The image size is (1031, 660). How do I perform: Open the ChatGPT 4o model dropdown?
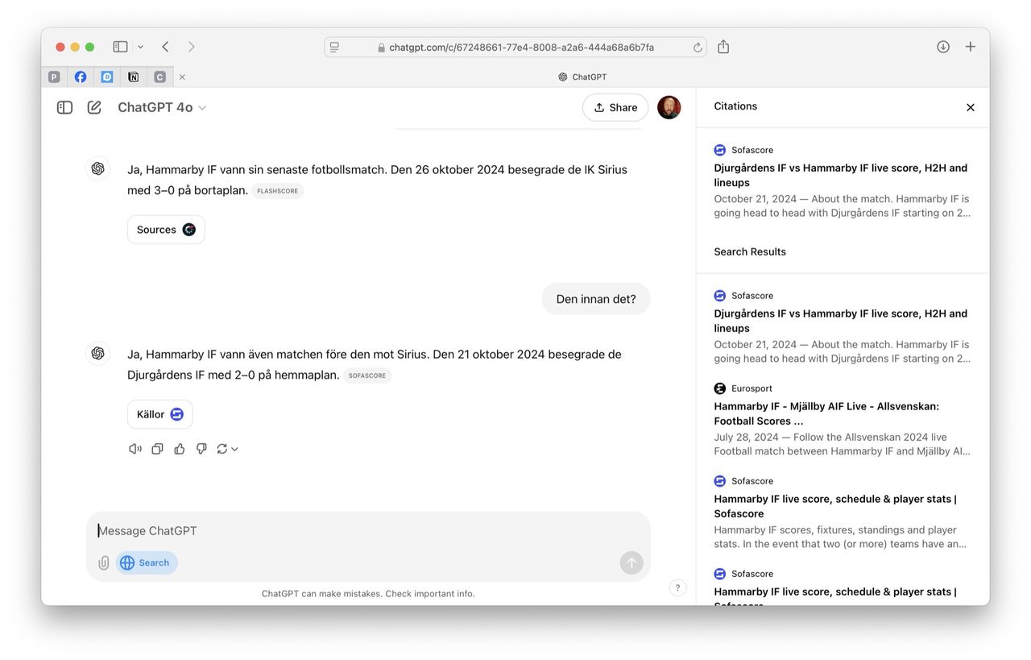(162, 107)
